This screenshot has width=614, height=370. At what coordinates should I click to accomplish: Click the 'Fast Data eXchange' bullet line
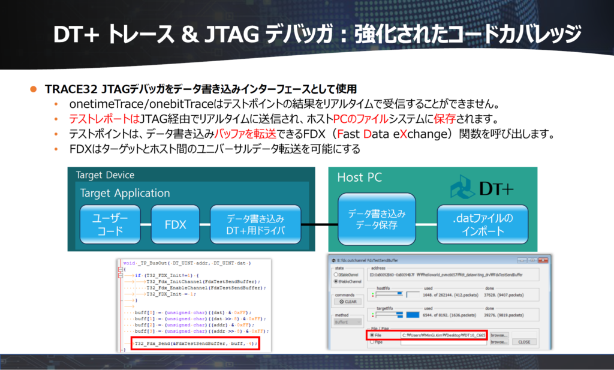[312, 134]
